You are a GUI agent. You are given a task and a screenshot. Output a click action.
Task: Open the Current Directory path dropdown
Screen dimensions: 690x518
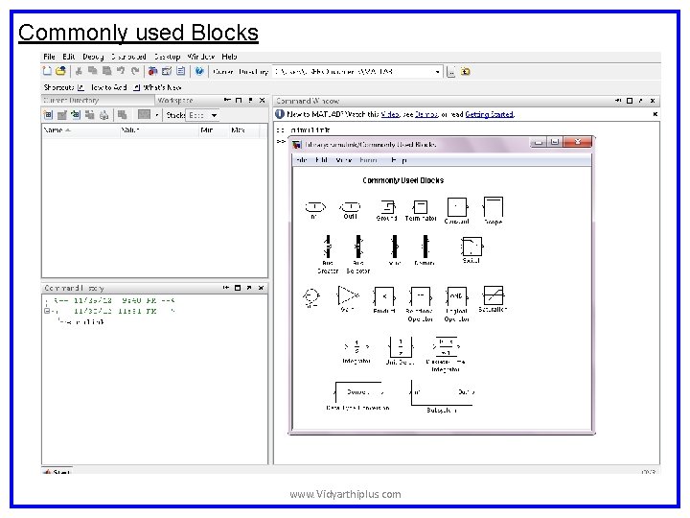437,72
